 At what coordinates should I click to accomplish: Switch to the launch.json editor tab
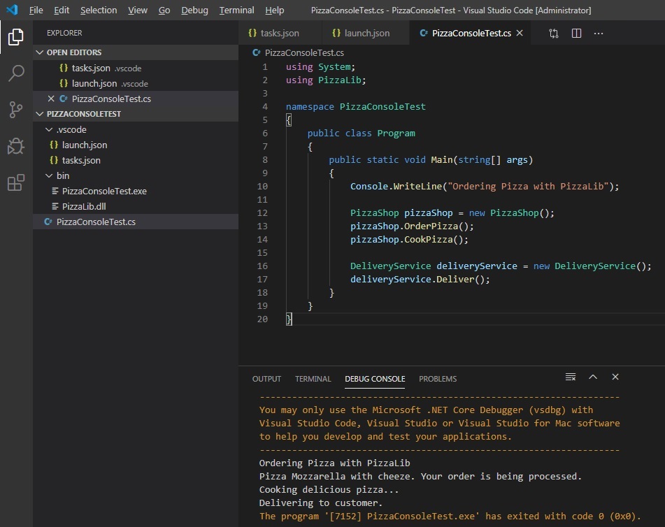[x=366, y=33]
